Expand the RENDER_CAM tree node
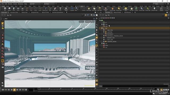The width and height of the screenshot is (170, 95). (104, 38)
